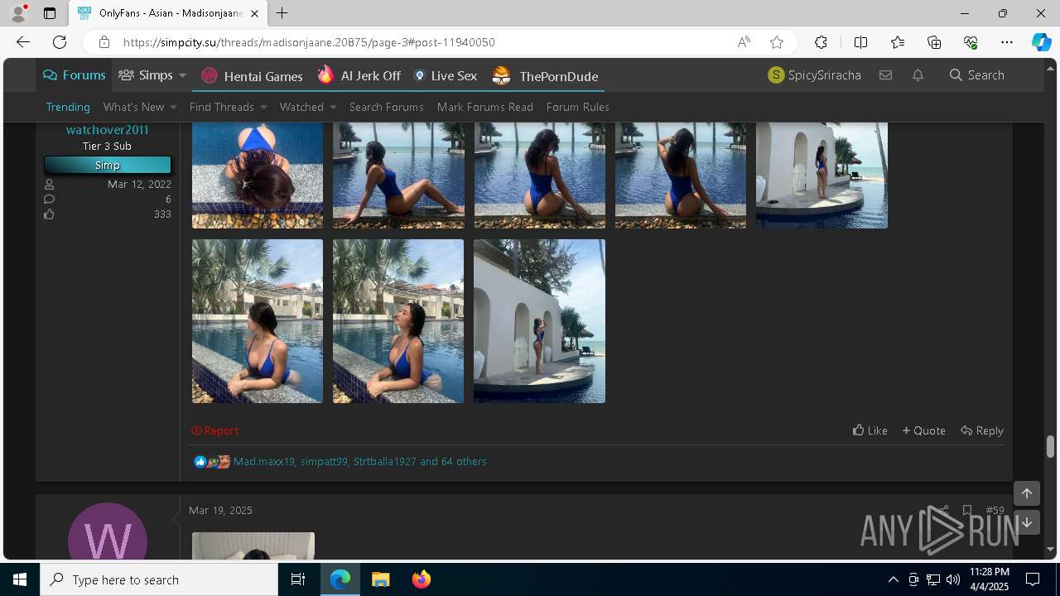The image size is (1060, 596).
Task: Click the page vertical scrollbar thumb
Action: click(1050, 446)
